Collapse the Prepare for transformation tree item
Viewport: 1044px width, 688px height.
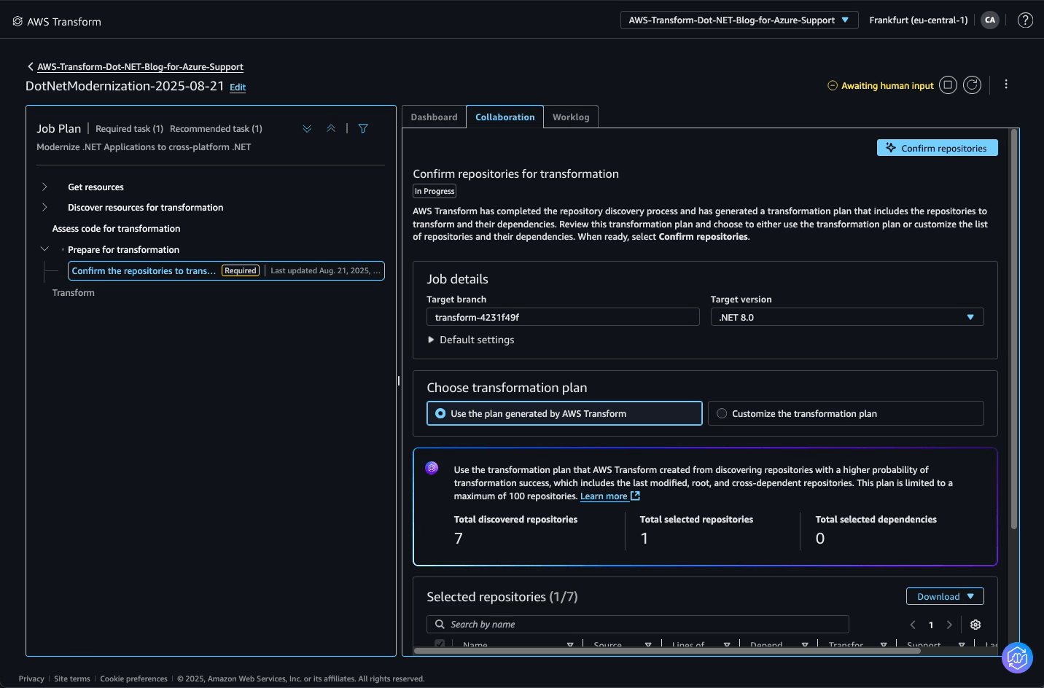click(x=44, y=248)
